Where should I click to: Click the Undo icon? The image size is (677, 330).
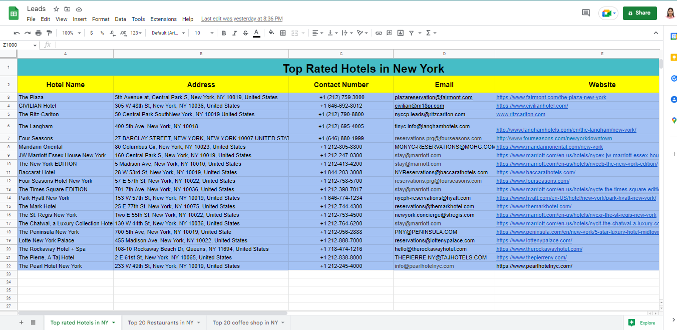(17, 33)
